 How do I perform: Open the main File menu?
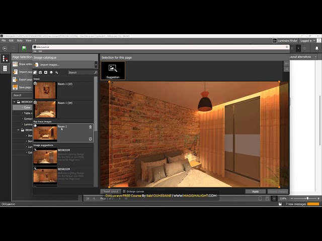(x=4, y=41)
